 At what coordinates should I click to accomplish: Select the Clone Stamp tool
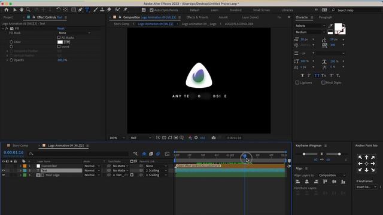[102, 10]
